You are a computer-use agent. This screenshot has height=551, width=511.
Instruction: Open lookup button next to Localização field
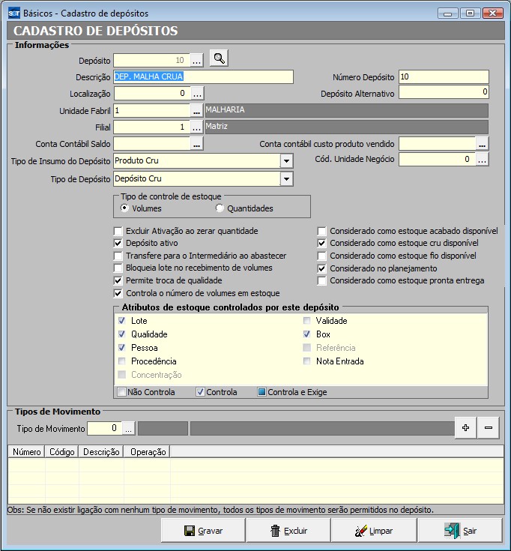click(x=197, y=94)
